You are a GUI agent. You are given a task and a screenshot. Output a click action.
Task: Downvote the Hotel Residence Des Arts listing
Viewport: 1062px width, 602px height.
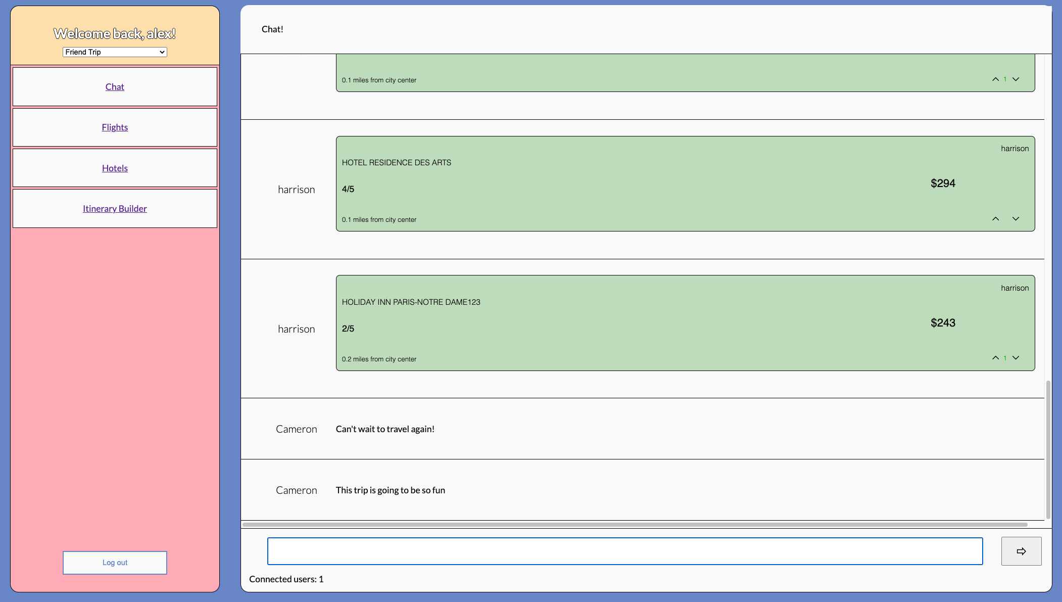[1016, 219]
